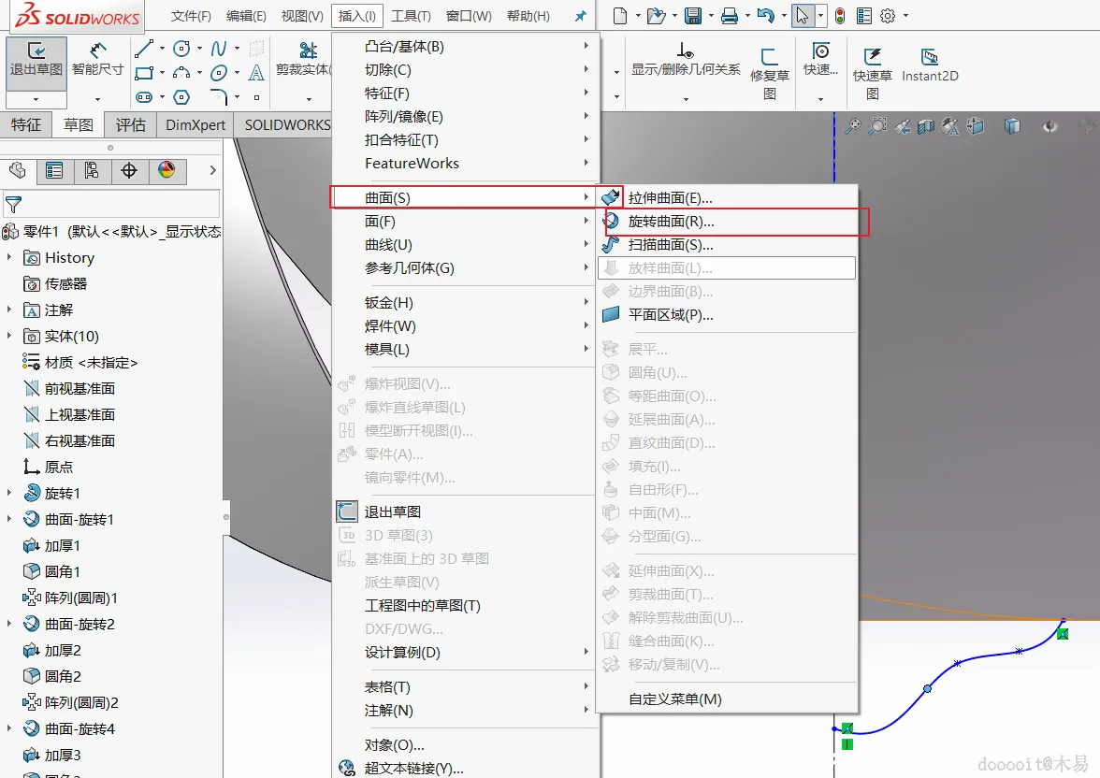Open the 参考几何体(G) submenu
Viewport: 1100px width, 778px height.
(x=464, y=268)
